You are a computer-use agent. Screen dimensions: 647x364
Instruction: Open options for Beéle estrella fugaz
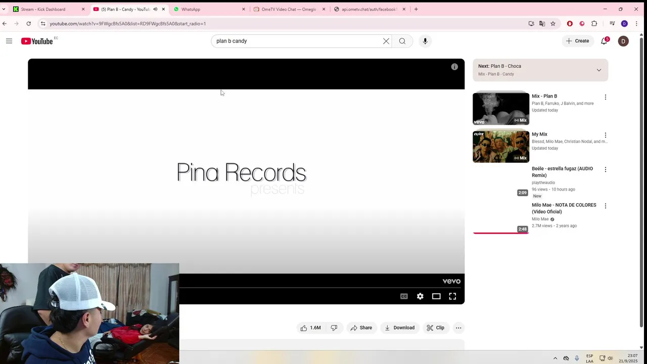pyautogui.click(x=605, y=169)
